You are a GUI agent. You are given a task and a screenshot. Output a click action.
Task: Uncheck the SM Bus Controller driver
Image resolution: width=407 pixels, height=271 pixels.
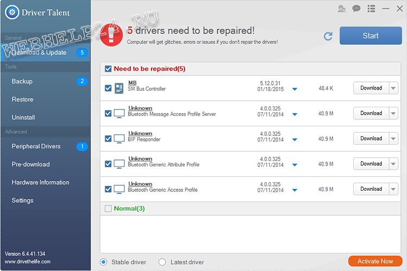108,88
